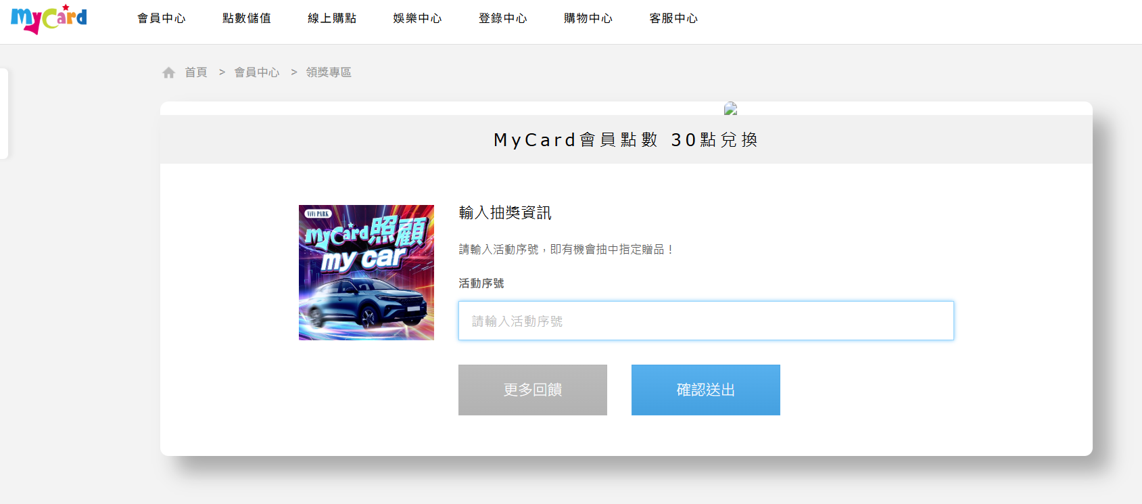Viewport: 1142px width, 504px height.
Task: Select 線上購點 in the navigation bar
Action: click(x=331, y=18)
